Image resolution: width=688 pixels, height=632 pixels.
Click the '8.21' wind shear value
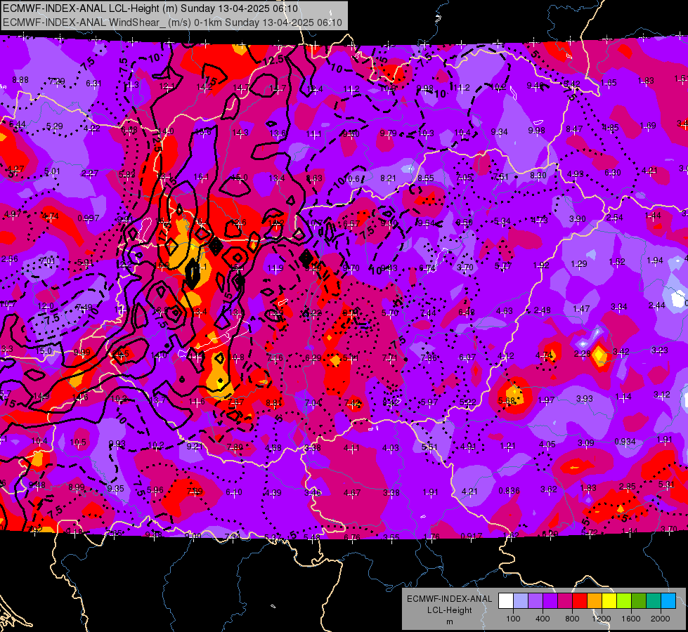click(x=388, y=178)
